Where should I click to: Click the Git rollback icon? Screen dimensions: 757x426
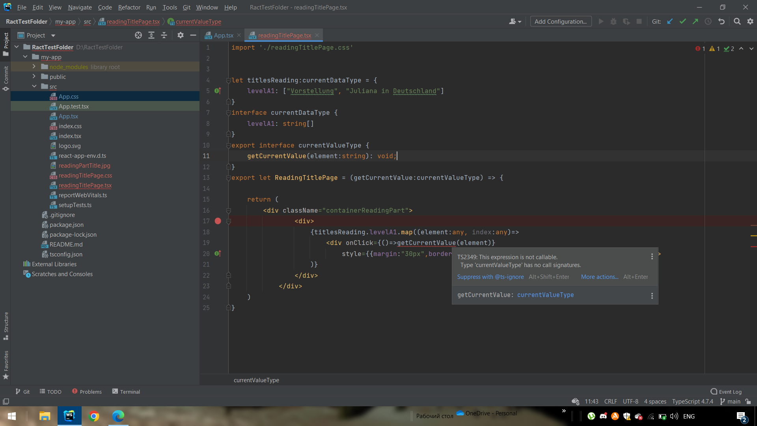pyautogui.click(x=722, y=21)
